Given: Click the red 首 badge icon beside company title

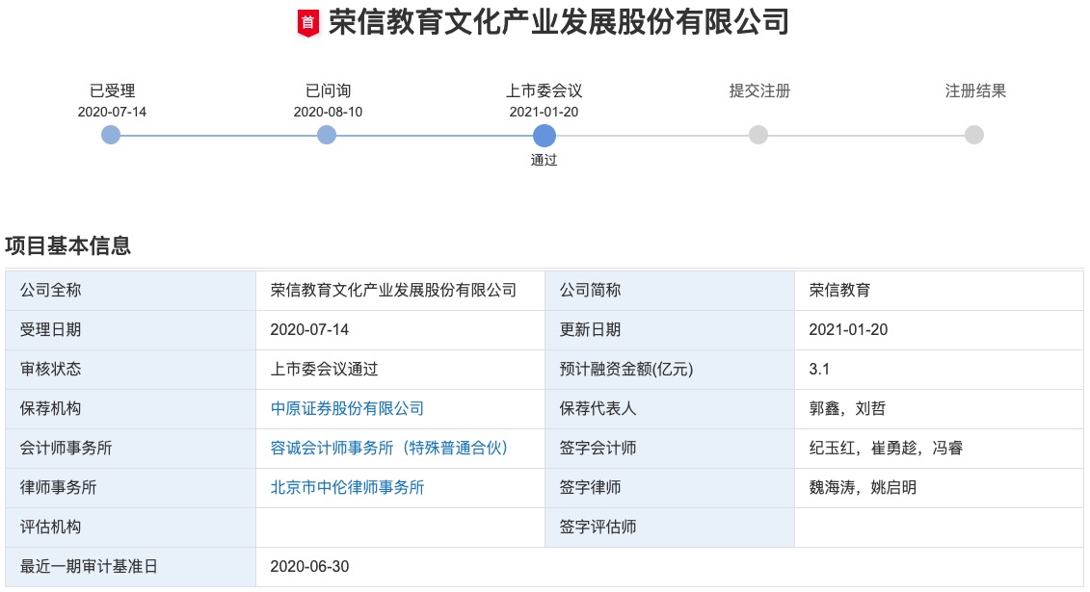Looking at the screenshot, I should 308,24.
